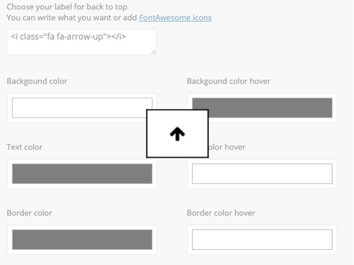354x265 pixels.
Task: Click "Choose your label for back to top" text
Action: (x=67, y=7)
